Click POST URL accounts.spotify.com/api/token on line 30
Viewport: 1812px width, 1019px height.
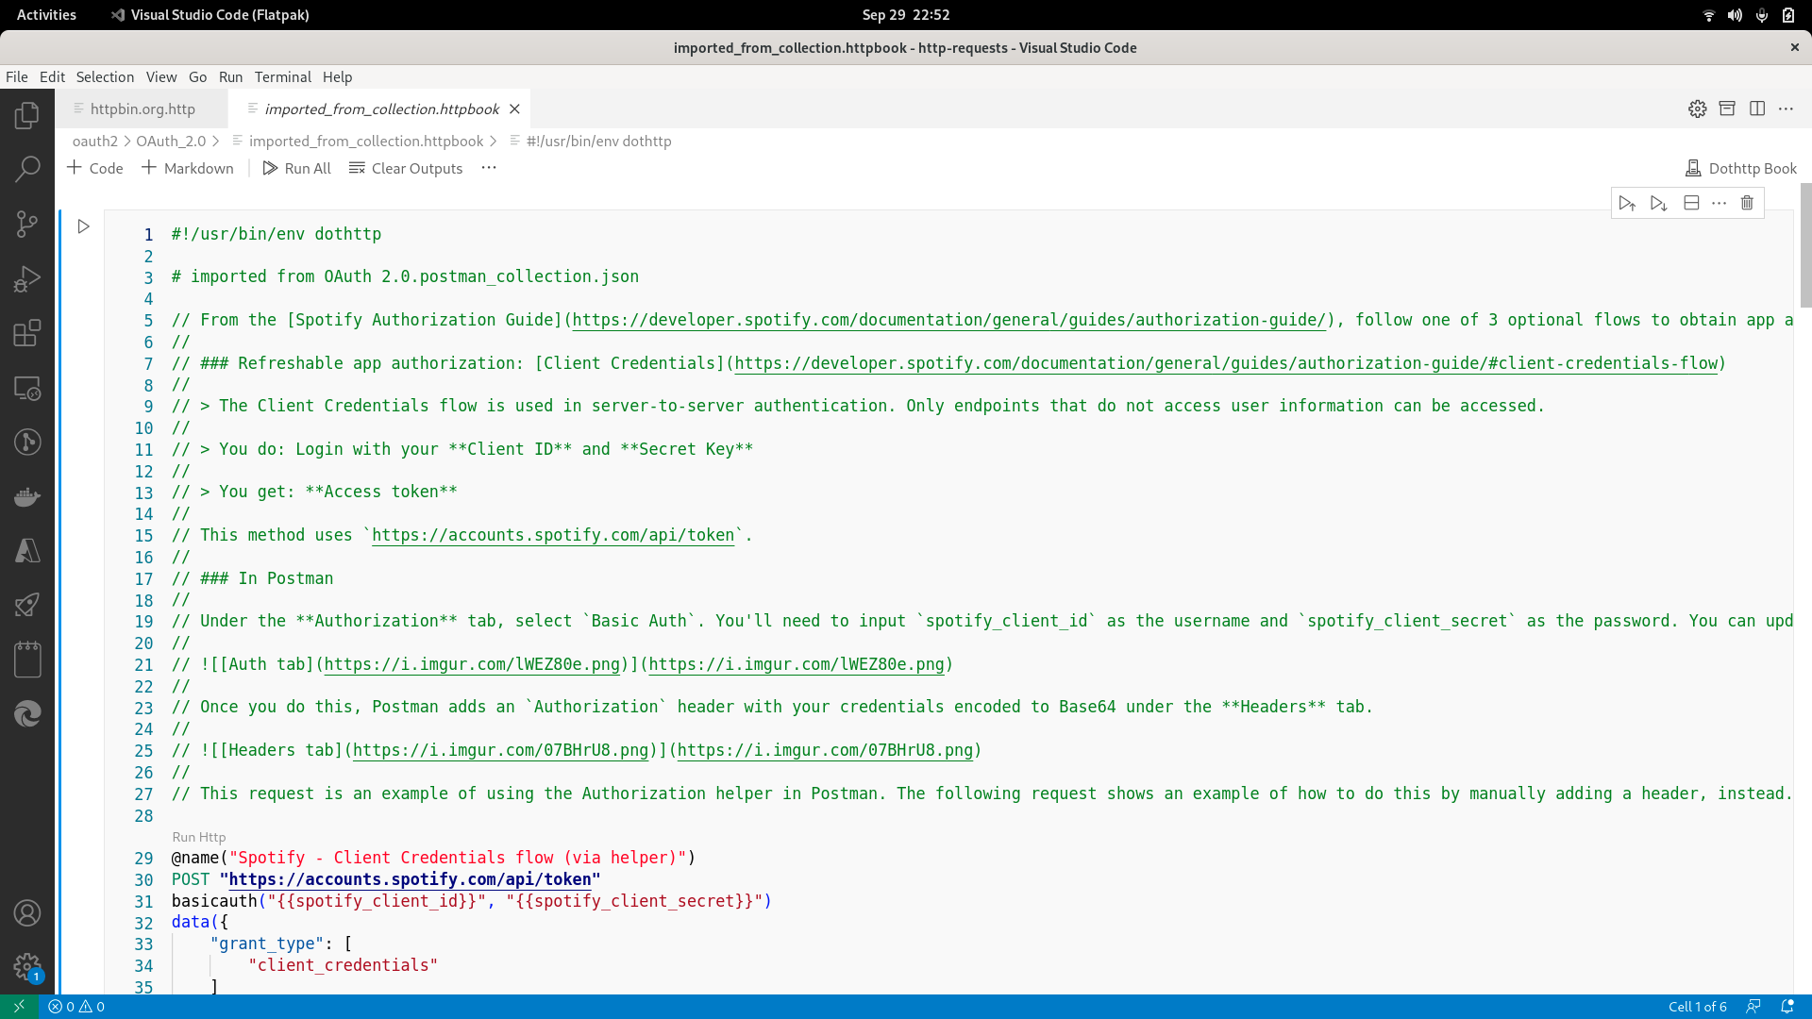coord(410,879)
